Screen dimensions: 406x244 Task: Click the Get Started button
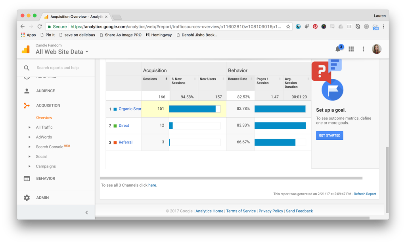coord(329,135)
